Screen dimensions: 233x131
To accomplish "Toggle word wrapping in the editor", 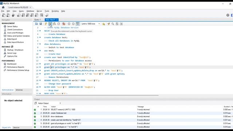I will click(121, 24).
